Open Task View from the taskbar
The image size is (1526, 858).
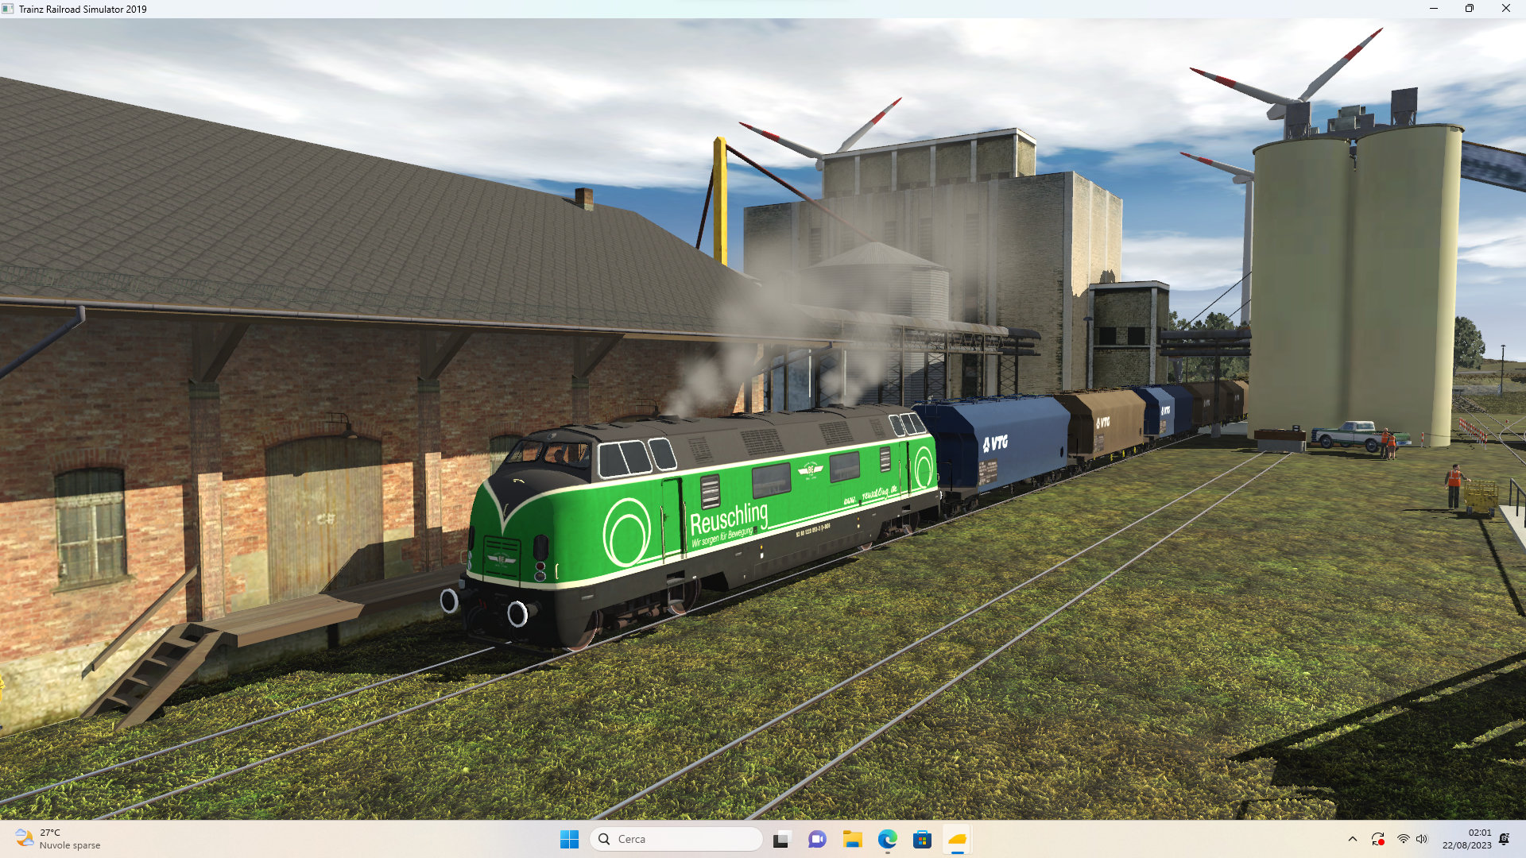coord(782,839)
